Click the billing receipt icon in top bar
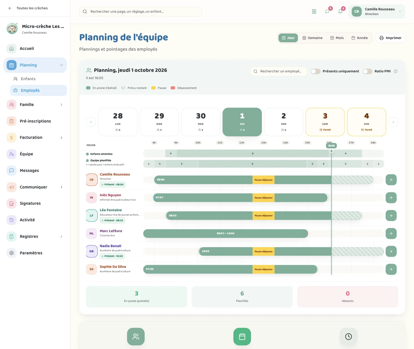 pyautogui.click(x=314, y=11)
